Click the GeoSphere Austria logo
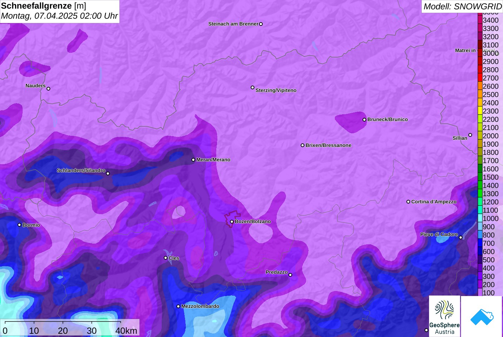 (444, 316)
